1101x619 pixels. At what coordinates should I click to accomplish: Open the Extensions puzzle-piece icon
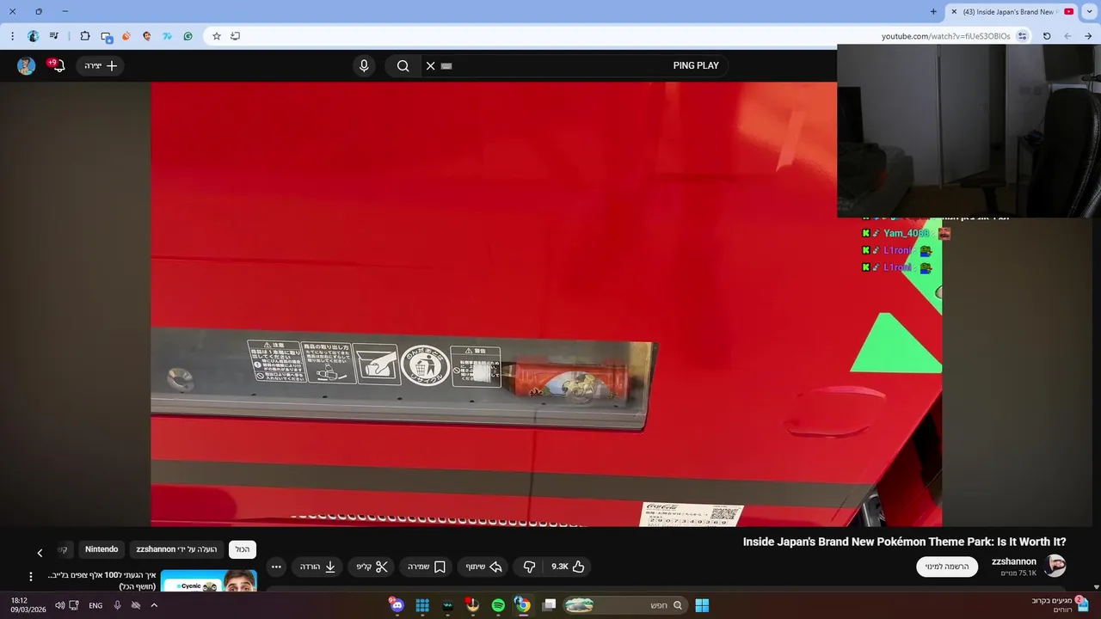[x=84, y=36]
